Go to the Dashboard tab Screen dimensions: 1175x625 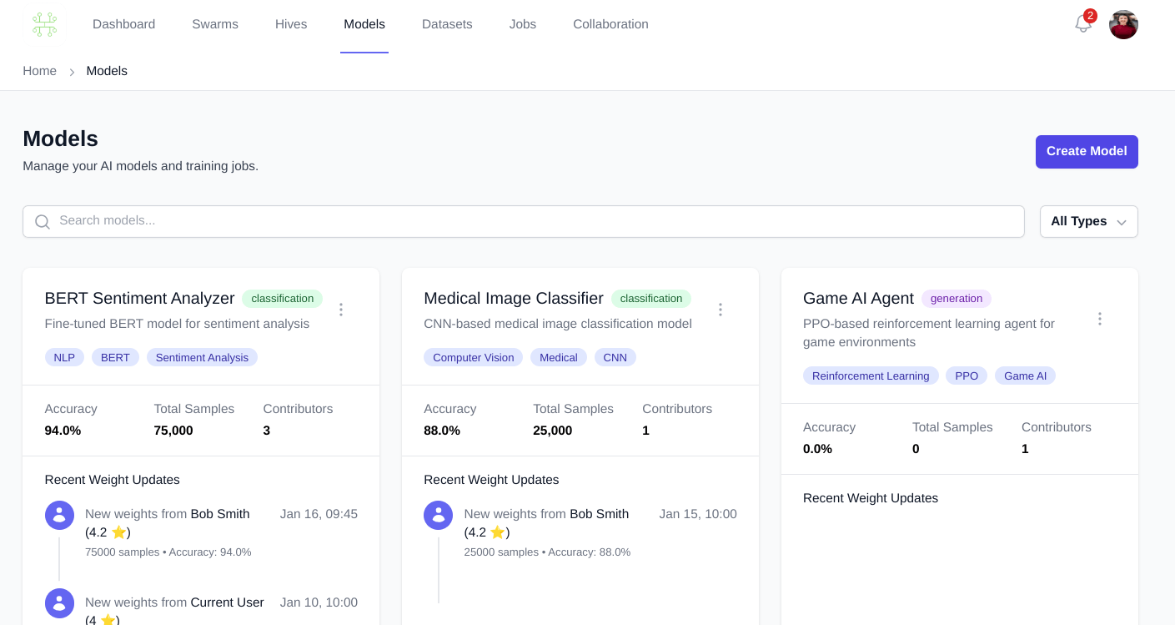tap(123, 24)
